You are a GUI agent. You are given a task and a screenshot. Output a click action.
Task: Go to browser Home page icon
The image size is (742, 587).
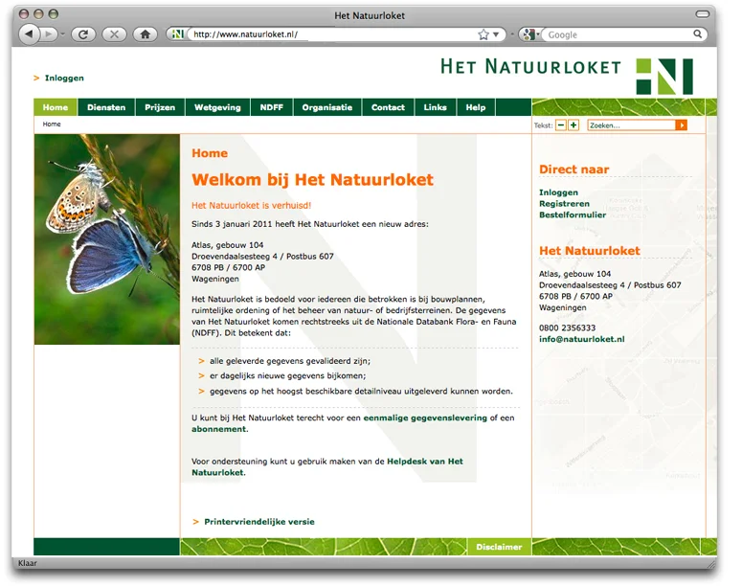pyautogui.click(x=146, y=34)
